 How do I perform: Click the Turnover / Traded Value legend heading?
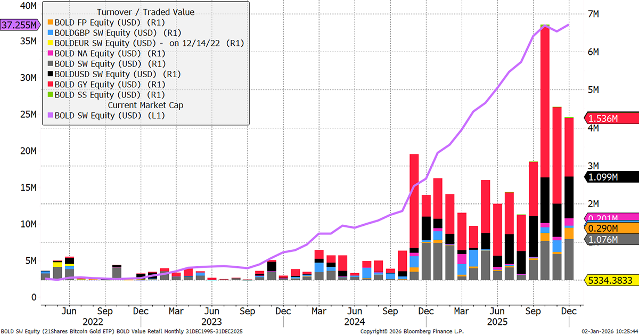click(x=145, y=12)
